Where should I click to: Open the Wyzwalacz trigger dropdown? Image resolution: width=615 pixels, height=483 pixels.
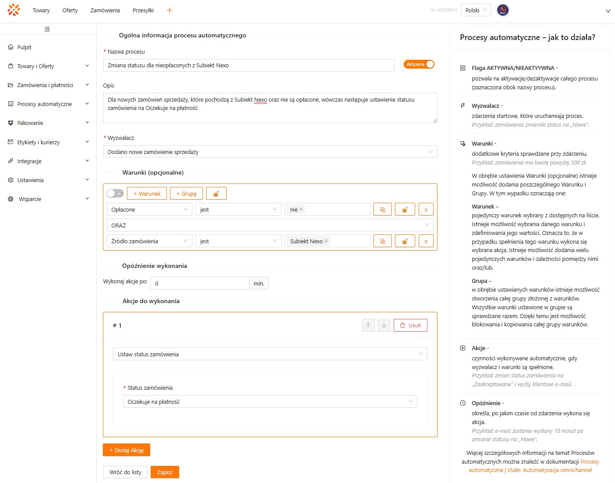click(270, 152)
